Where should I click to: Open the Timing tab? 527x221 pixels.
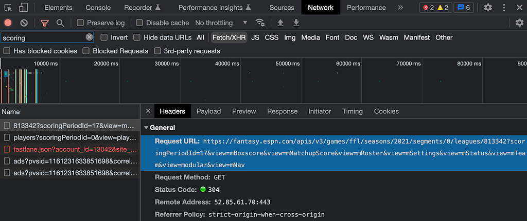[x=352, y=111]
